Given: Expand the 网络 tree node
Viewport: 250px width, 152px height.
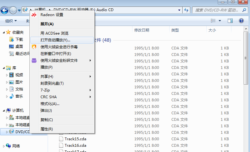Looking at the screenshot, I should (x=3, y=146).
